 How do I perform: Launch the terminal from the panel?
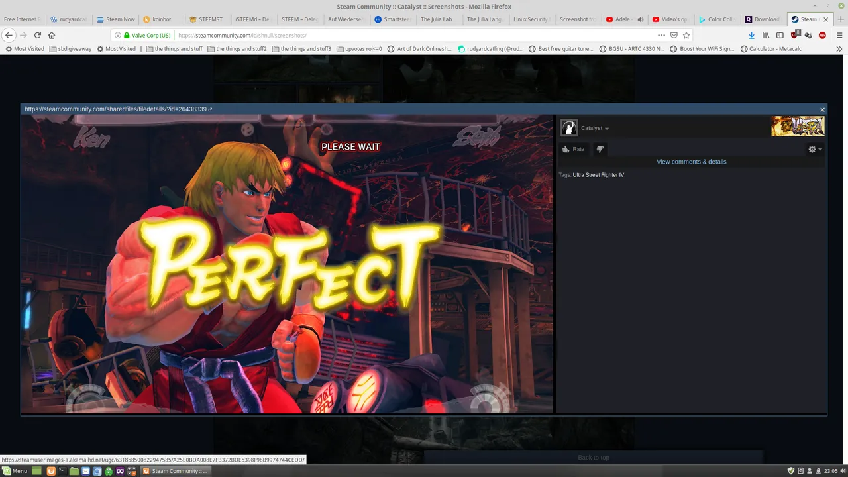(x=62, y=471)
